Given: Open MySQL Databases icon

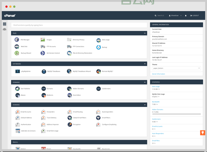Looking at the screenshot, I should click(x=44, y=71).
